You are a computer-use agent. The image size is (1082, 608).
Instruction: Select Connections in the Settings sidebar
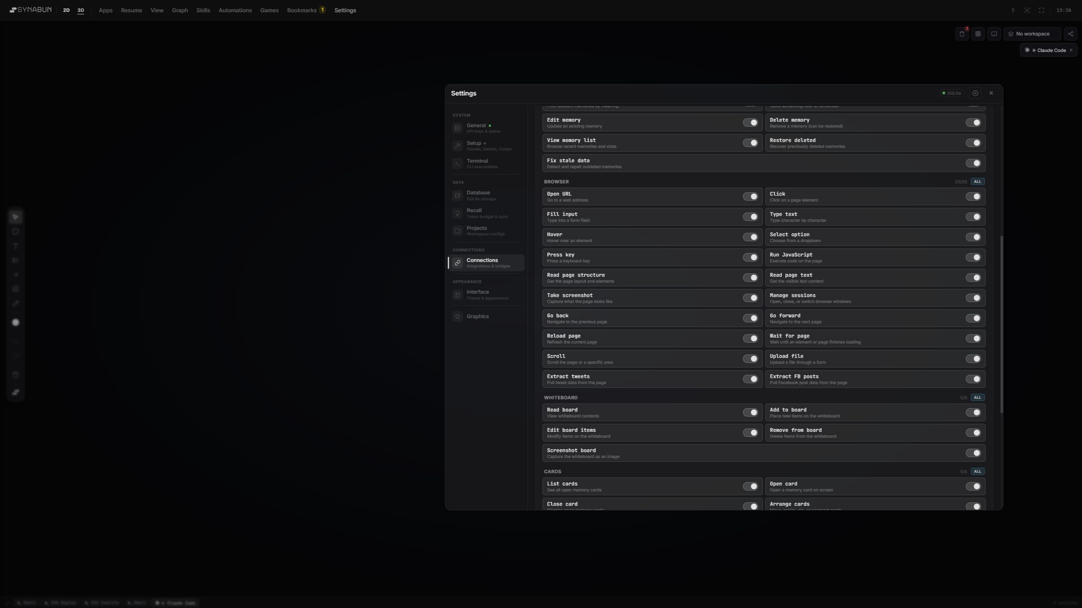[x=486, y=263]
